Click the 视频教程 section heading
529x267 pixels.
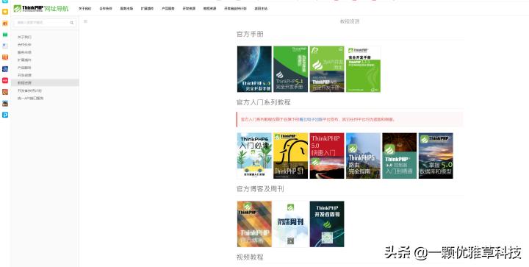250,257
